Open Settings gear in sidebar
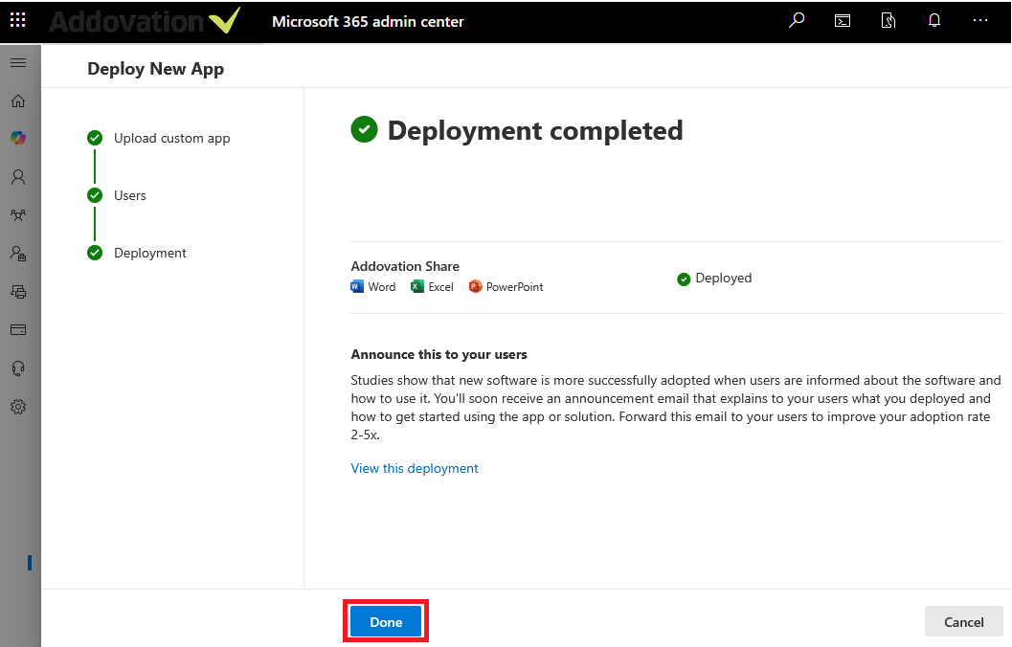Viewport: 1012px width, 647px height. point(18,406)
